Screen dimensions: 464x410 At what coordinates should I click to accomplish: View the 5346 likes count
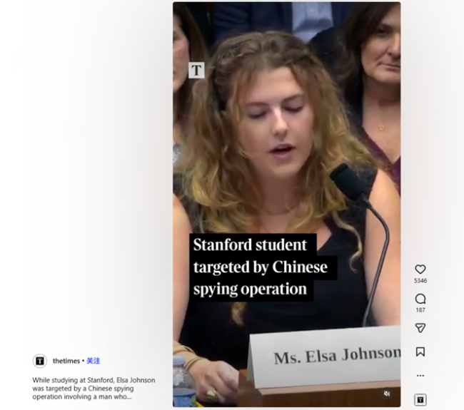(420, 280)
